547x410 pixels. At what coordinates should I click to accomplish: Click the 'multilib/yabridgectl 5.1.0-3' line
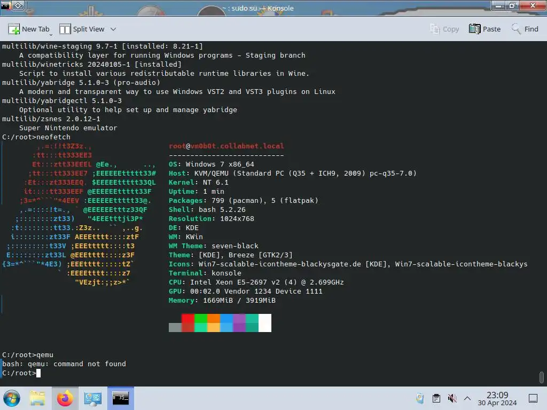pos(62,100)
